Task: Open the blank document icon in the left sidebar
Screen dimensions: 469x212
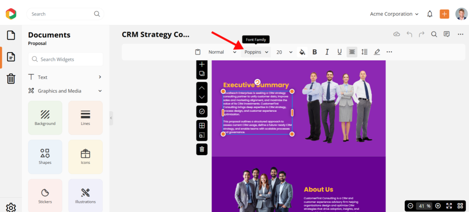Action: [11, 35]
